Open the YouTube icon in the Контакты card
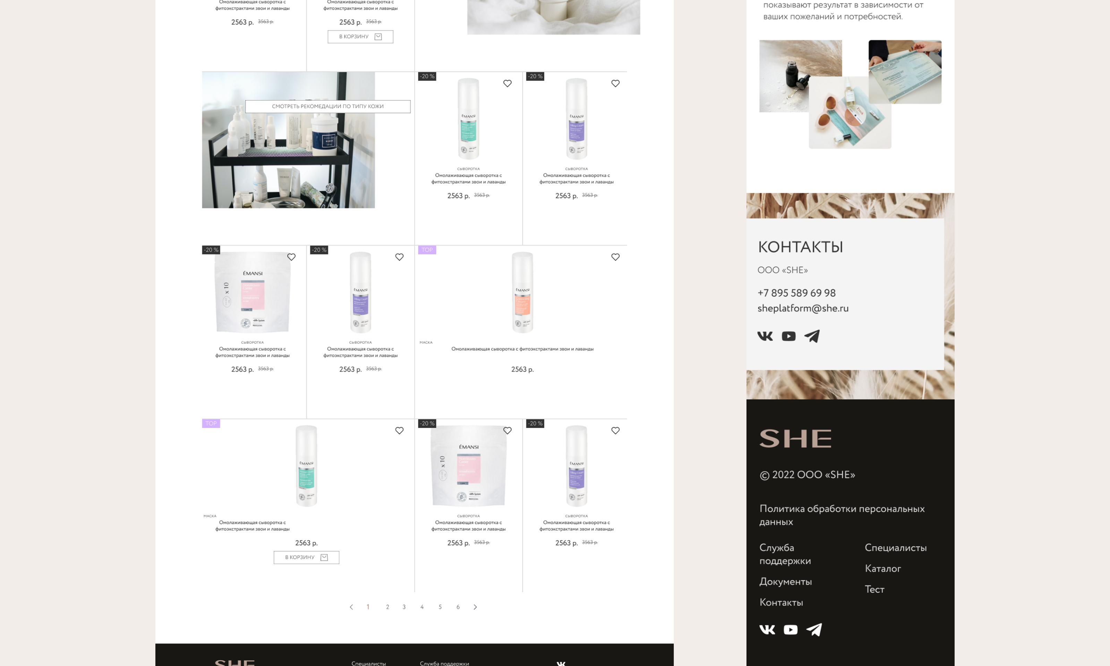The width and height of the screenshot is (1110, 666). pyautogui.click(x=788, y=336)
